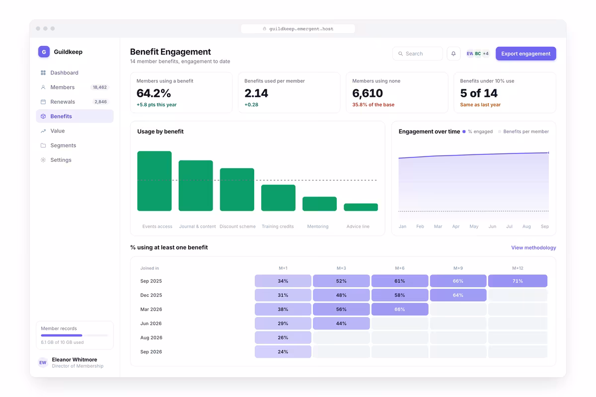Open the Dashboard page
This screenshot has height=397, width=596.
(x=74, y=73)
